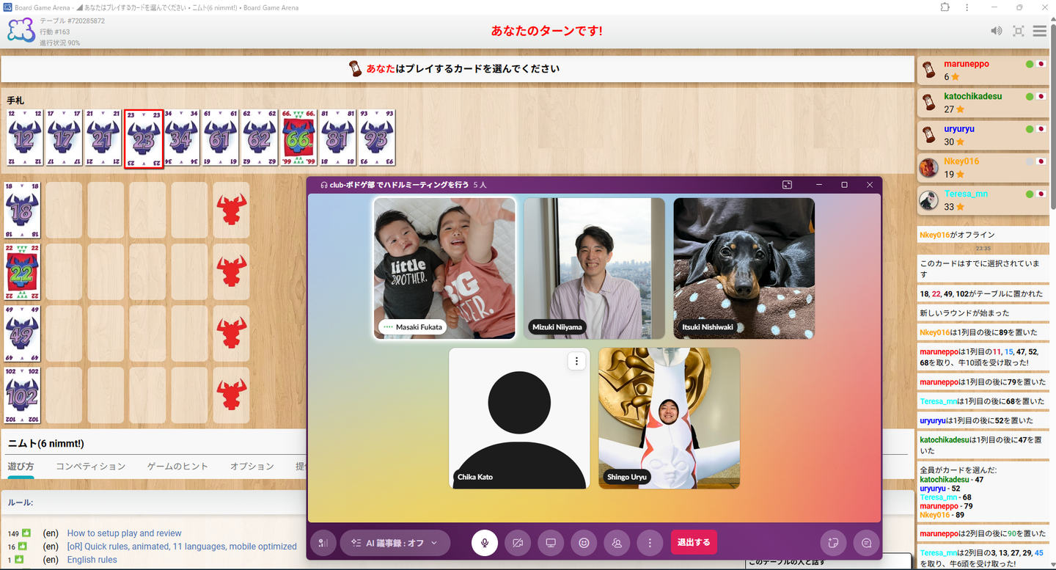Click the red card 22 on table
This screenshot has width=1056, height=570.
[x=23, y=271]
